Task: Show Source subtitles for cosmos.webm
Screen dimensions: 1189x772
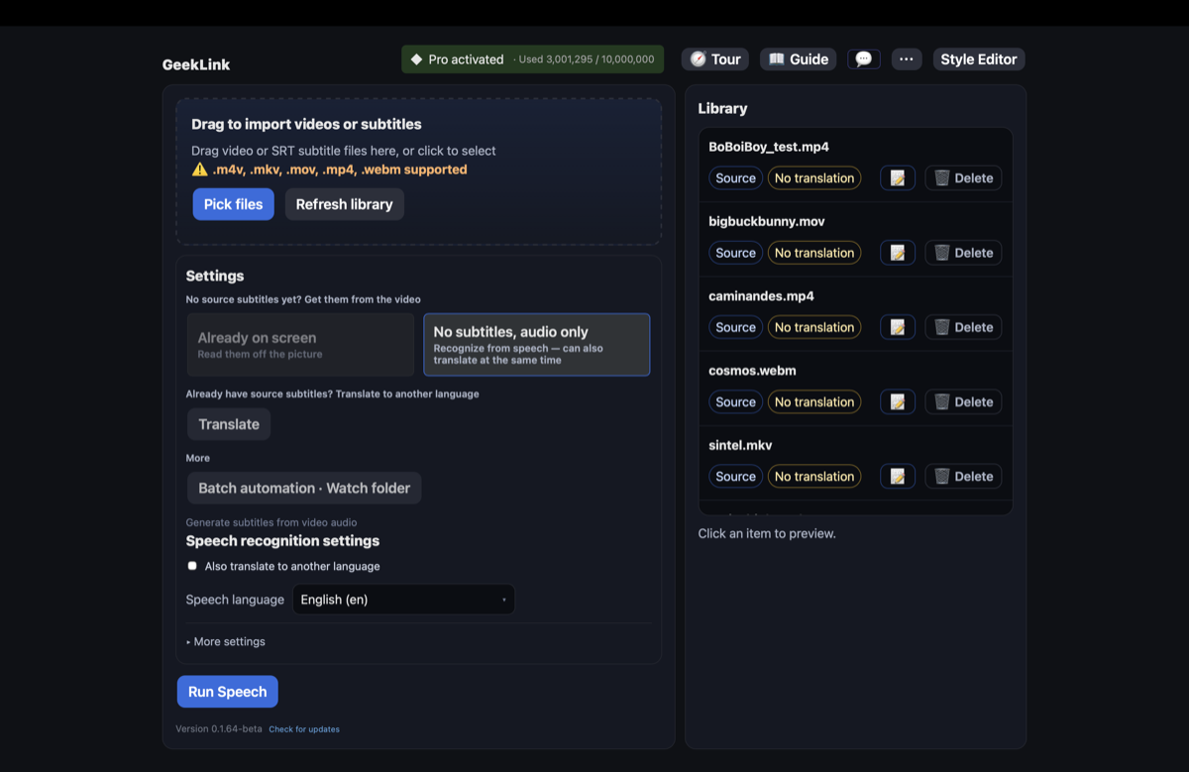Action: pos(735,401)
